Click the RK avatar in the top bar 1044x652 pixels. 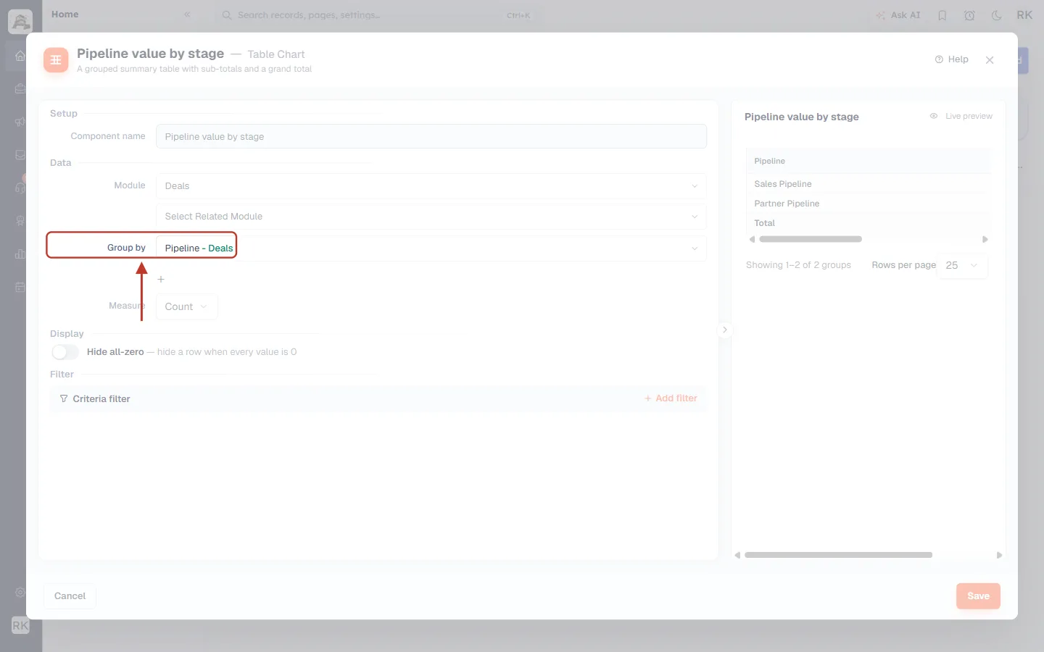click(1024, 15)
